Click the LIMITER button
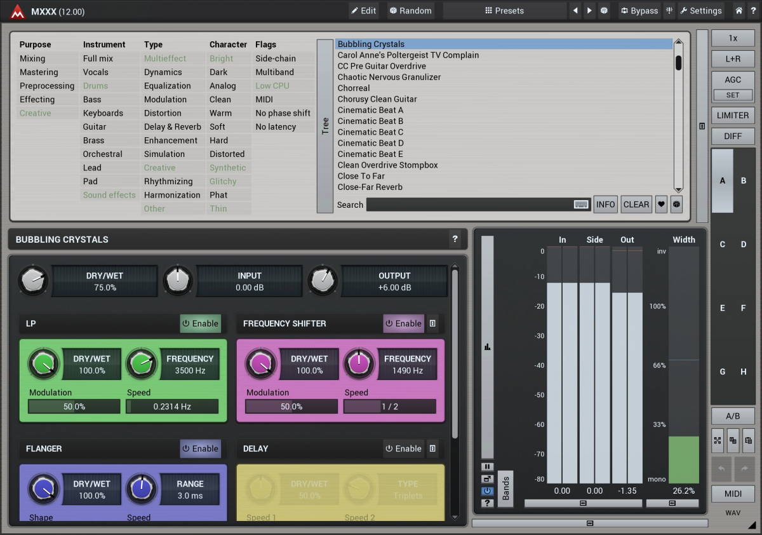 (733, 116)
